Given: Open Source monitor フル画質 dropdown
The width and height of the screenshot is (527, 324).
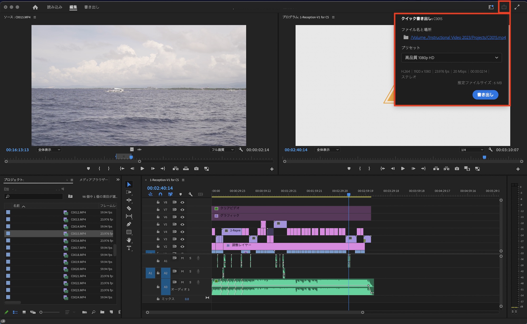Looking at the screenshot, I should tap(222, 150).
